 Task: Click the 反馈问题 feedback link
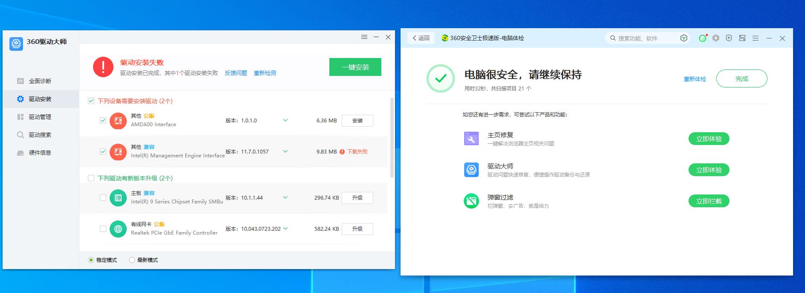pyautogui.click(x=236, y=73)
